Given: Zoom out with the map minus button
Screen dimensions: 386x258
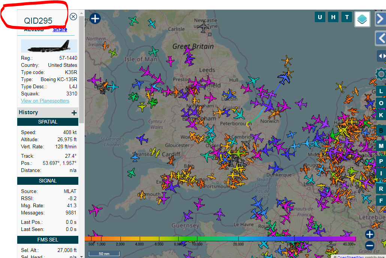Looking at the screenshot, I should coord(370,246).
